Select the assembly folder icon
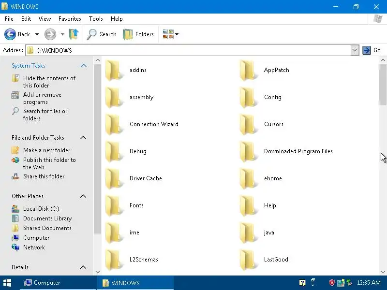This screenshot has height=290, width=387. tap(114, 98)
